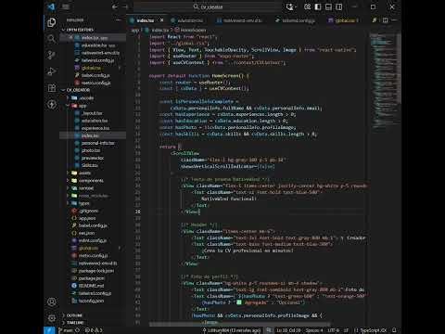Switch to the nativewind-env.d.ts editor tab

[x=242, y=20]
